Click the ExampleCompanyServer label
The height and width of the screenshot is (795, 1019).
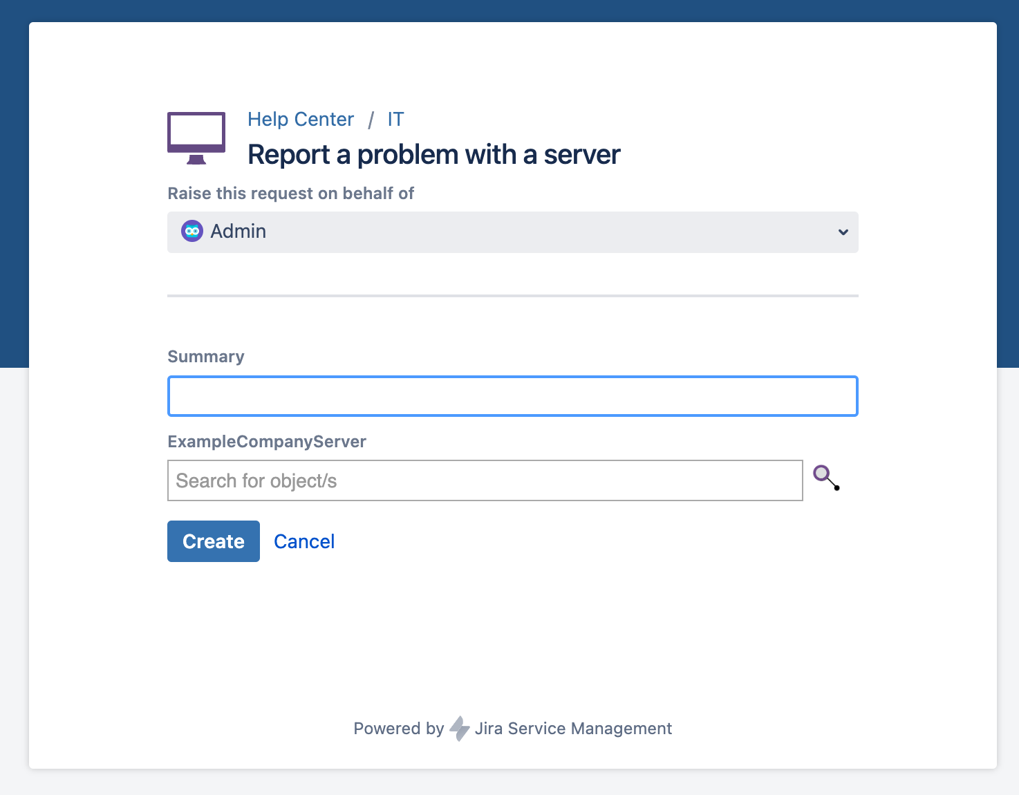coord(267,442)
